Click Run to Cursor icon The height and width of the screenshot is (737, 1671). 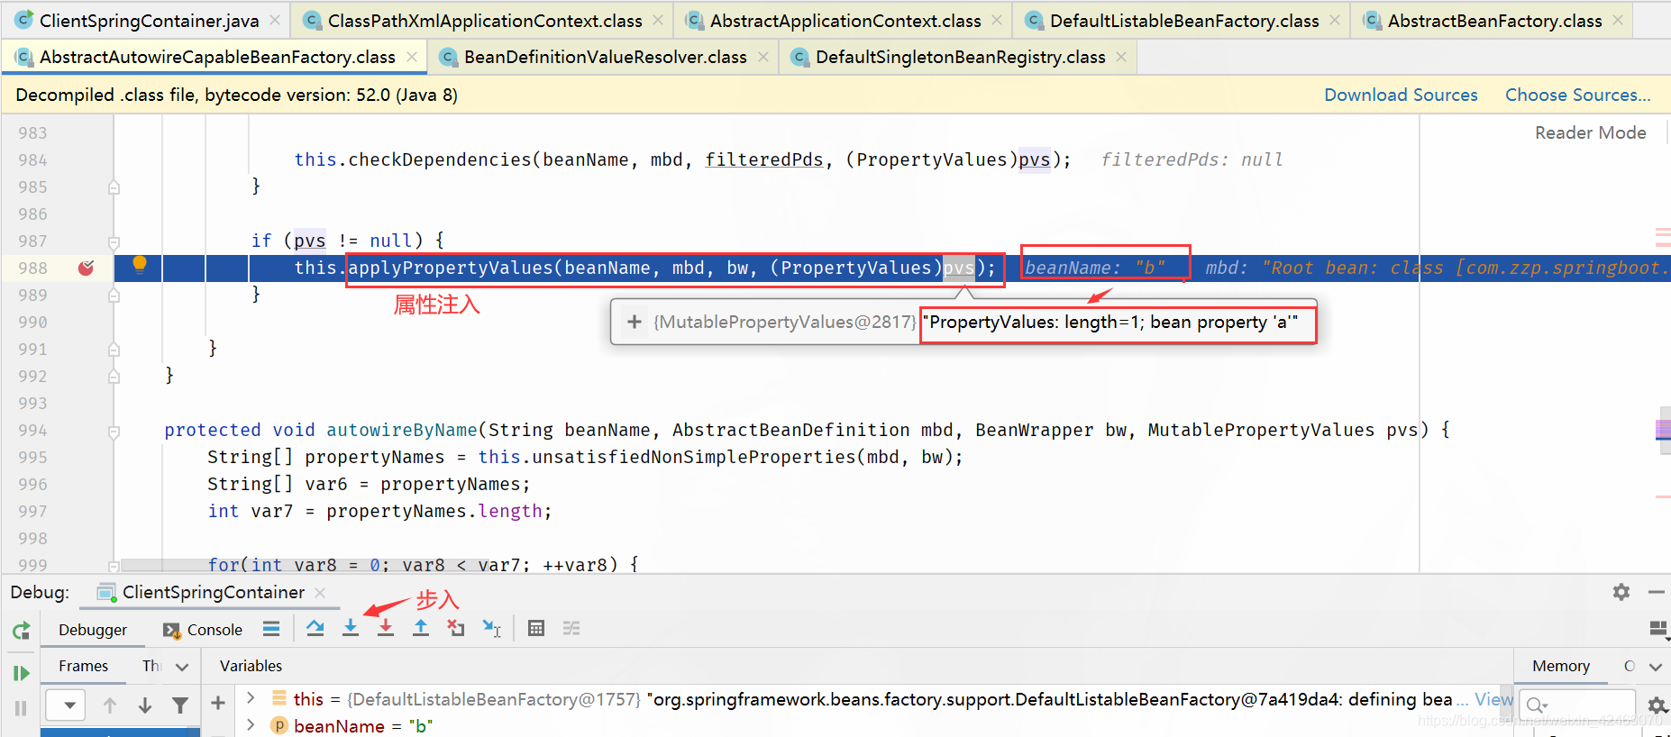pyautogui.click(x=491, y=628)
